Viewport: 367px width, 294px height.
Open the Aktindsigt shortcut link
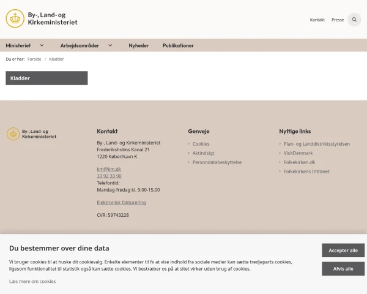[203, 153]
